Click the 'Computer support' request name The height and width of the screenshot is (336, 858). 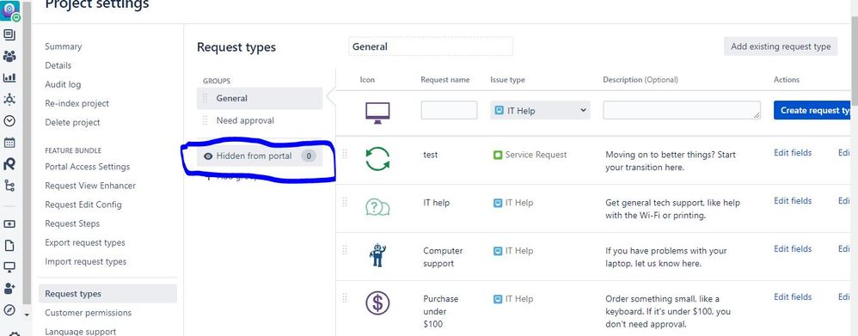point(443,257)
